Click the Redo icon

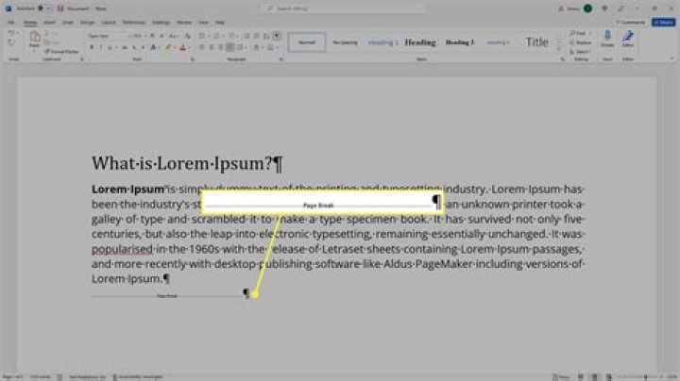pos(11,42)
